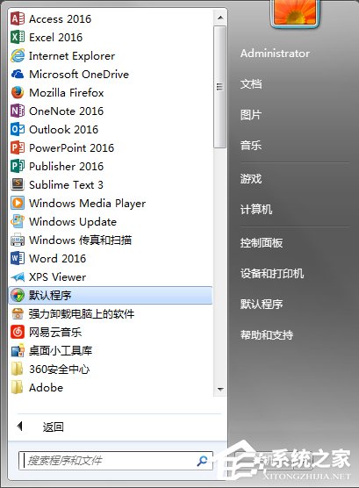Screen dimensions: 359x488
Task: Launch Word 2016 blue icon
Action: click(18, 258)
